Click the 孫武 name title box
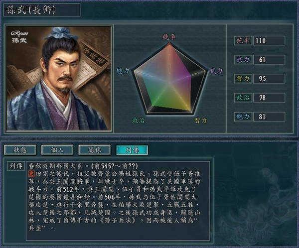 click(x=42, y=10)
